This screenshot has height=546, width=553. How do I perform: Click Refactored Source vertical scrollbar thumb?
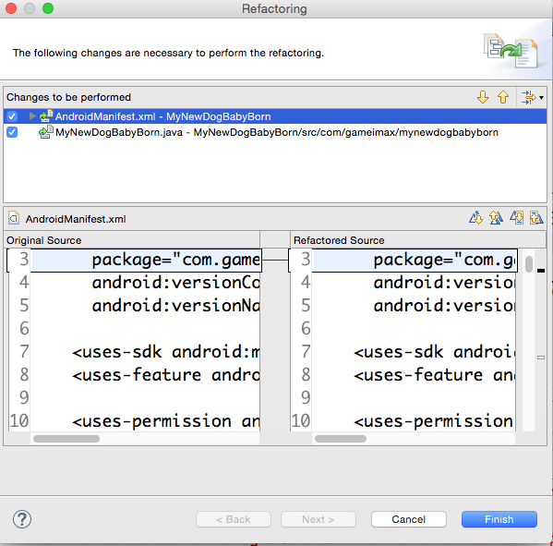click(529, 264)
